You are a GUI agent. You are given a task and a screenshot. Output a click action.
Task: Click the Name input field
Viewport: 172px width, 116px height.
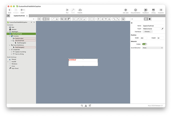tap(153, 26)
